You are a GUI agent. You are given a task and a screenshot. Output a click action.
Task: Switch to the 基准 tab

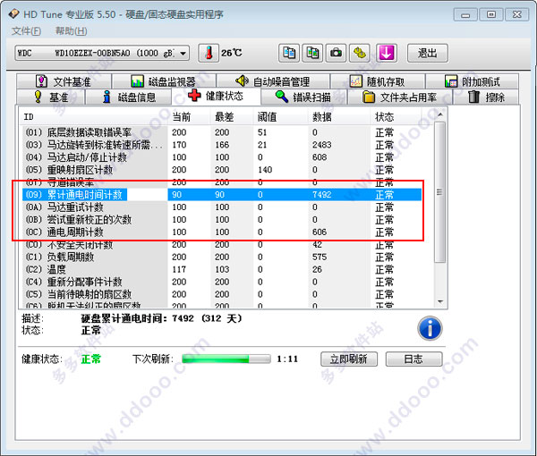[x=51, y=97]
